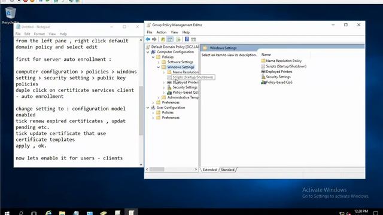Screen dimensions: 383x215
Task: Click the Up One Level folder toolbar icon
Action: coord(163,39)
